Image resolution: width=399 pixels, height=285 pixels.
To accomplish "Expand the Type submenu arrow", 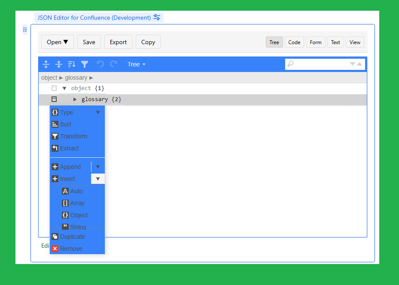I will 98,112.
